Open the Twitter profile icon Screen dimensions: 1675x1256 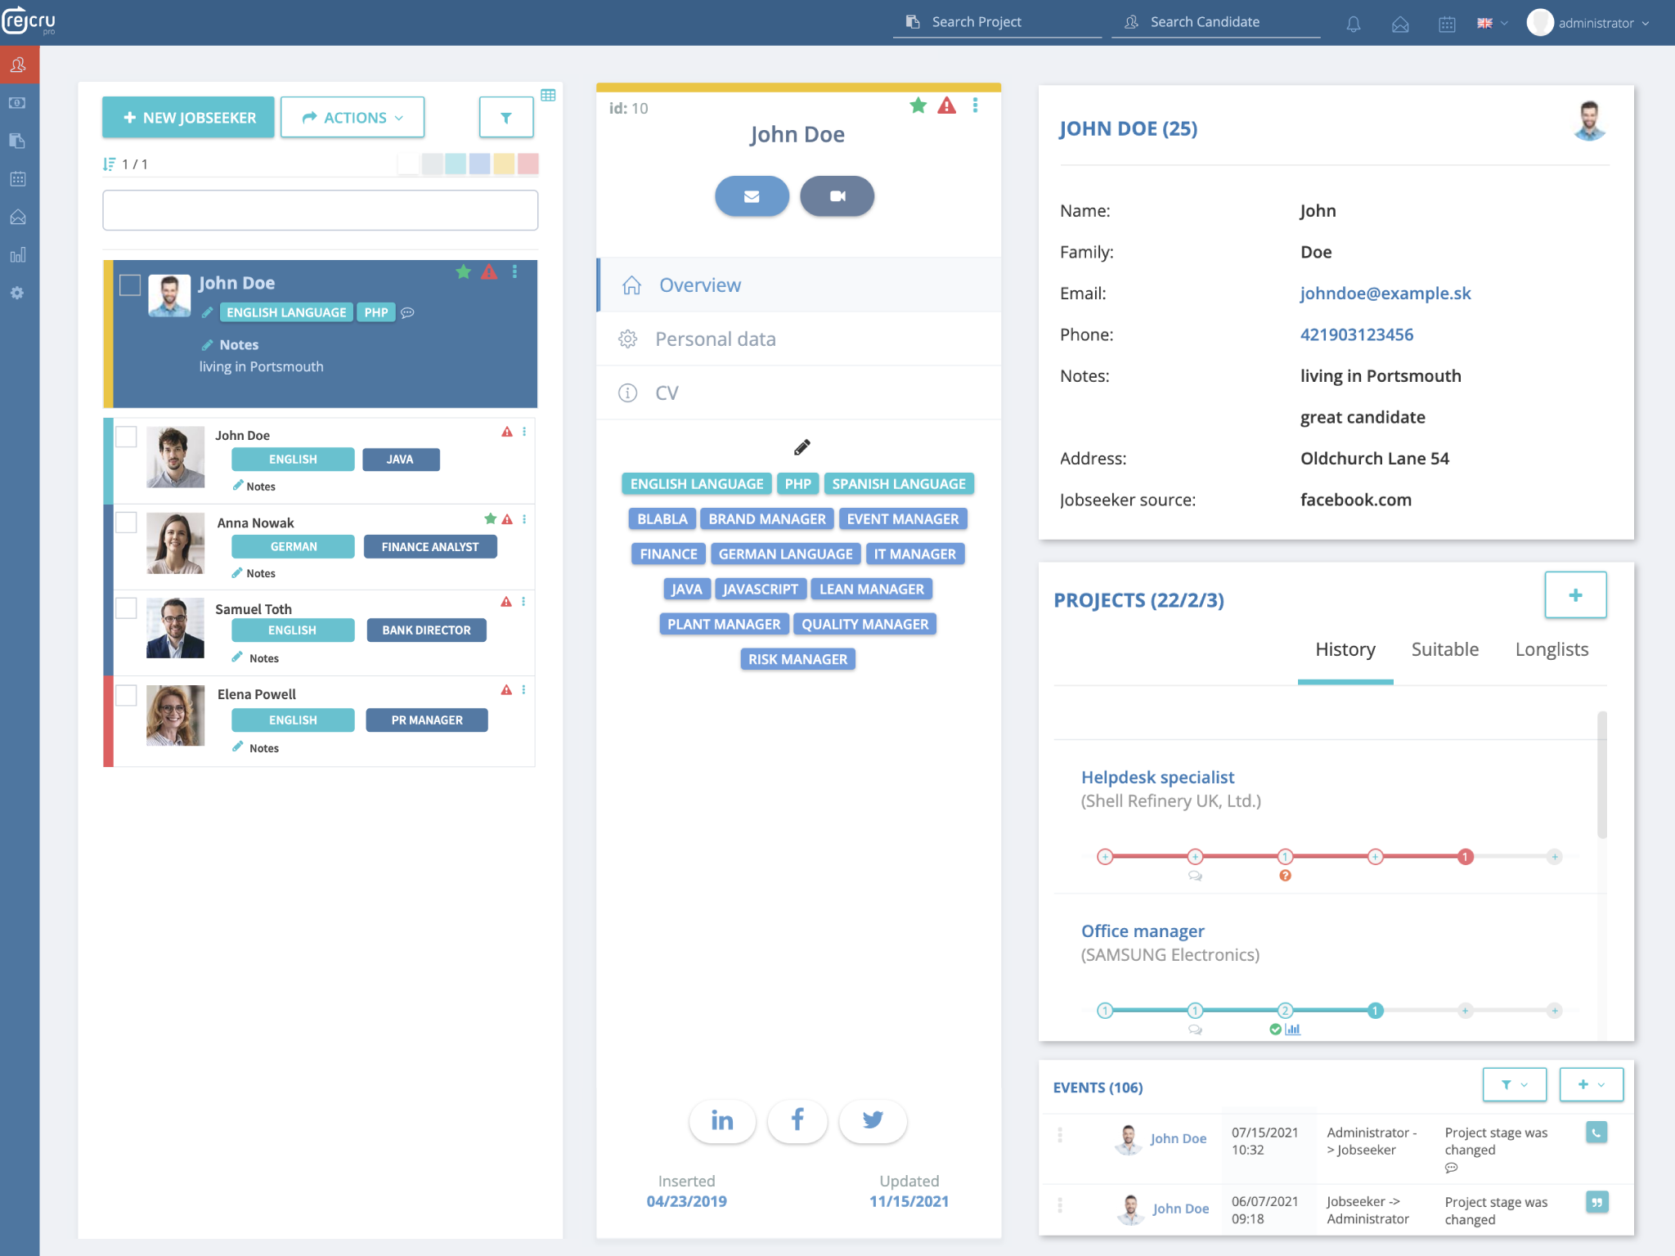873,1120
